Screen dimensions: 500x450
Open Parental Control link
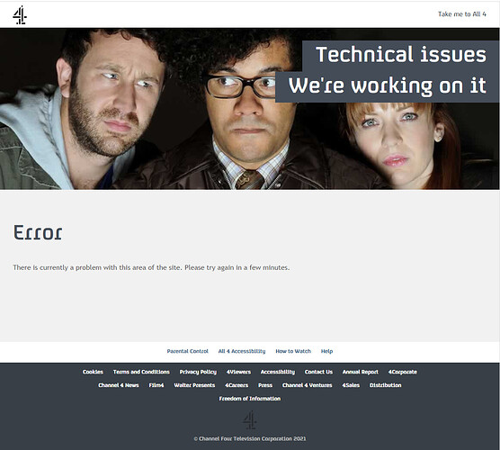187,351
